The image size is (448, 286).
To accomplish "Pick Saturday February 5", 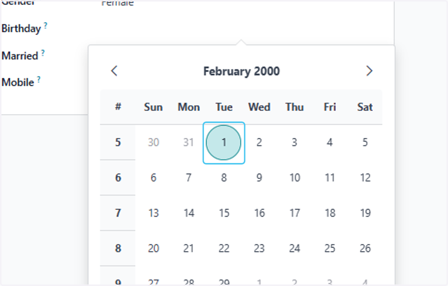I will click(365, 142).
